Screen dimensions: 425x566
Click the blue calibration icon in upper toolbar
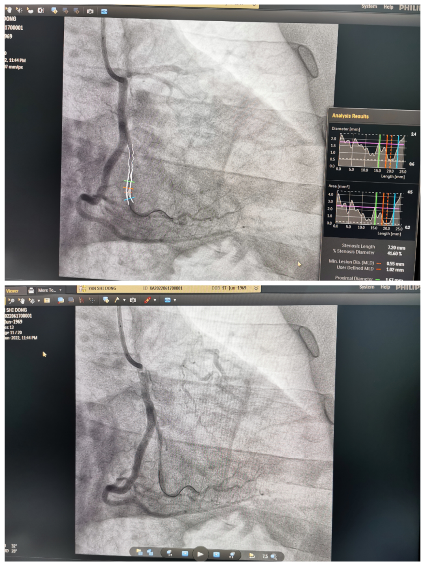point(104,11)
